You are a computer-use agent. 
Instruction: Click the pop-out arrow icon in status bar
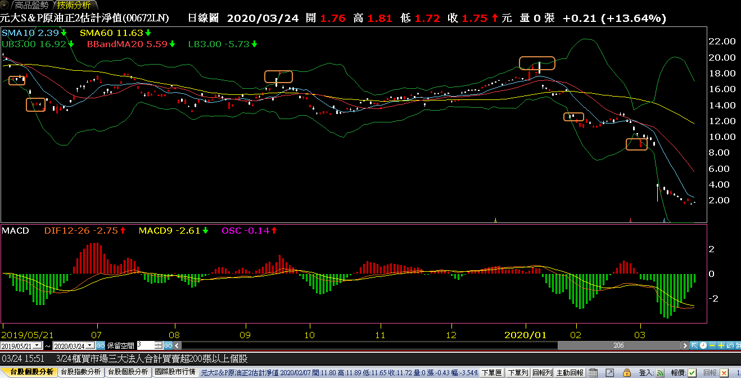point(609,372)
